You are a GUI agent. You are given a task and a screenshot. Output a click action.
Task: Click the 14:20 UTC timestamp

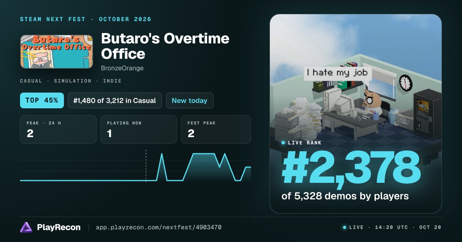391,227
